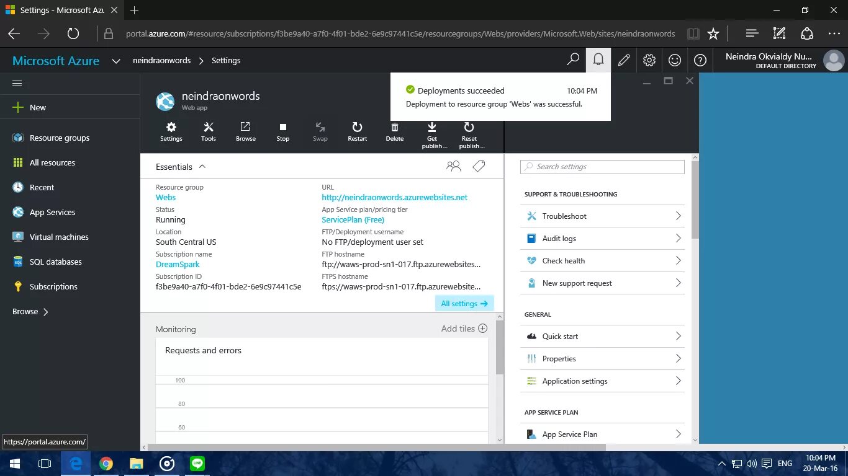
Task: Add page to favorites star
Action: coord(713,33)
